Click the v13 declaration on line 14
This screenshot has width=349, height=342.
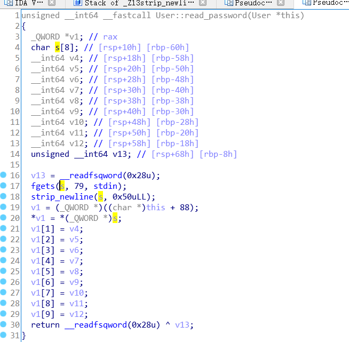coord(120,154)
